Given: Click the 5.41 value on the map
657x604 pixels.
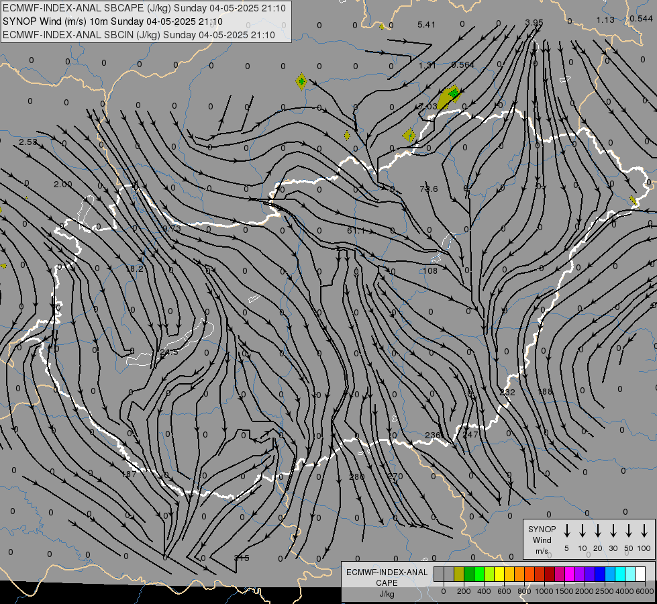Looking at the screenshot, I should [x=427, y=25].
